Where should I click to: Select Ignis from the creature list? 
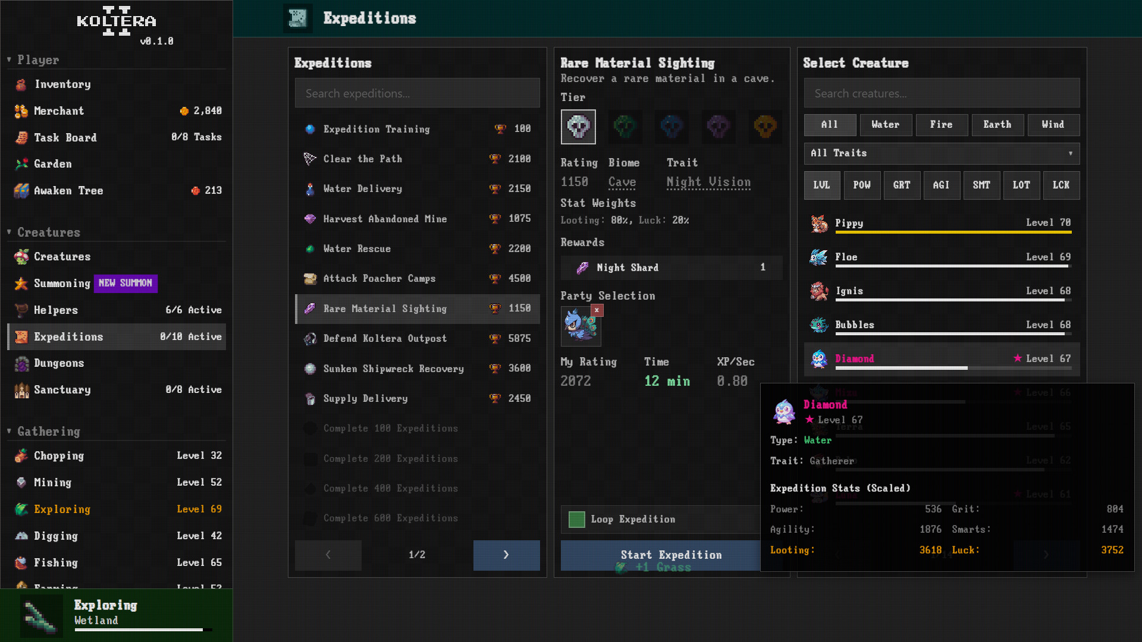coord(849,291)
